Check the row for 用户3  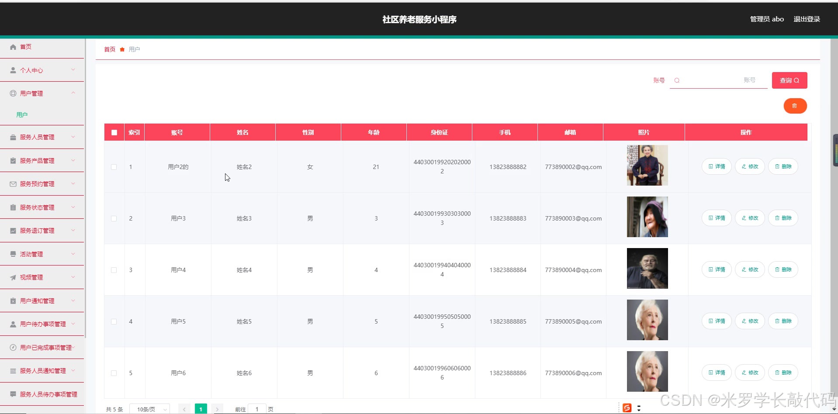pos(114,218)
